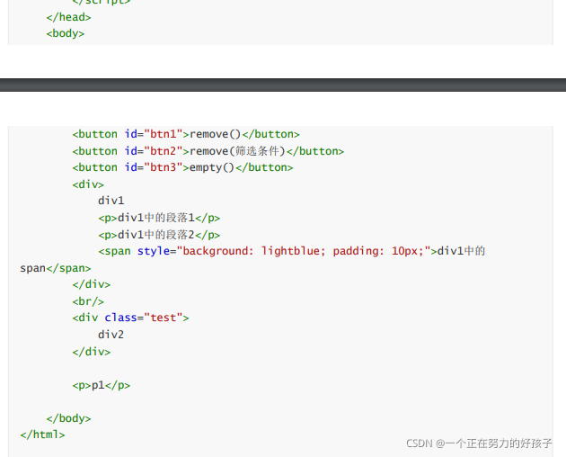Click the 'div2' text line

(111, 335)
